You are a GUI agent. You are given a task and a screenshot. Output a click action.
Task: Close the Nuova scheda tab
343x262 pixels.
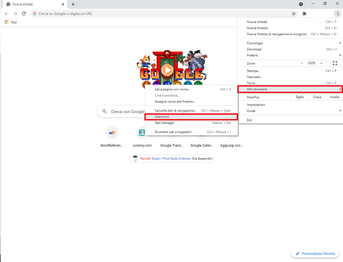(63, 4)
